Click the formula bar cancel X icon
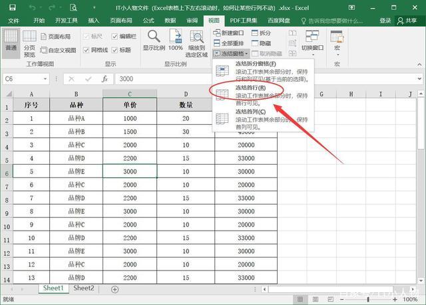 point(71,79)
